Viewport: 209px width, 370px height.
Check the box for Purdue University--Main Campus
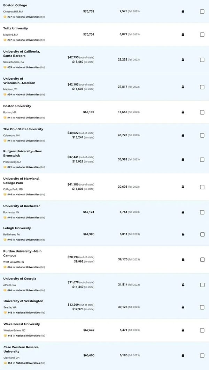click(x=202, y=260)
